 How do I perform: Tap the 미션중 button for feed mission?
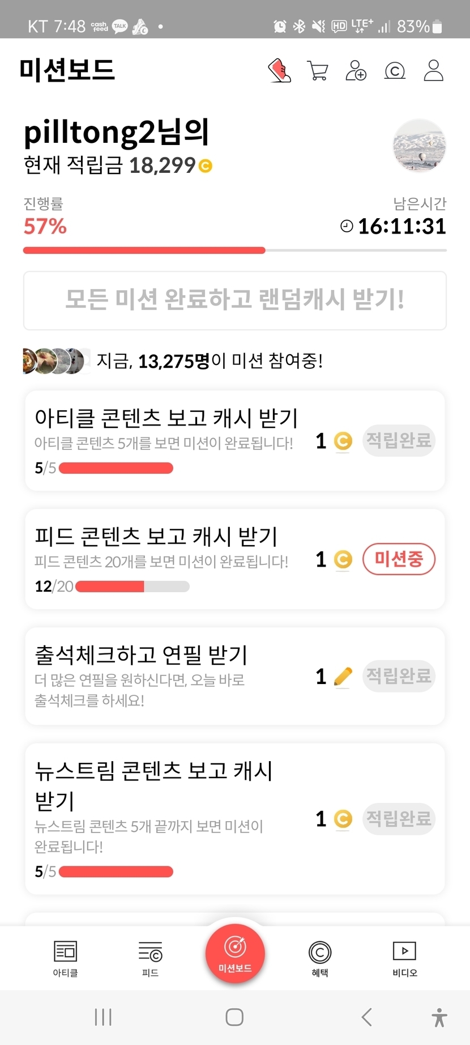click(399, 559)
